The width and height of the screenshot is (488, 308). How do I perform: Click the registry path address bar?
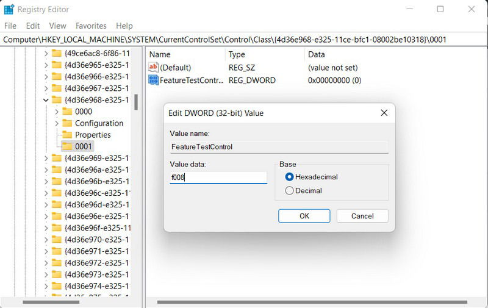[x=244, y=40]
